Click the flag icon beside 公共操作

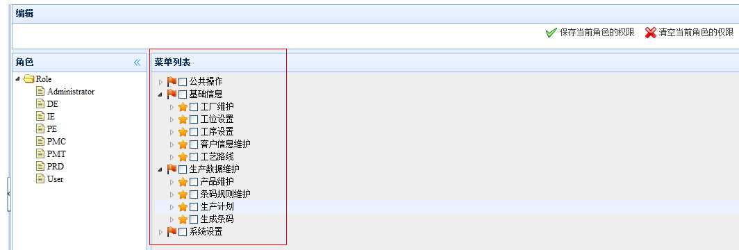(x=172, y=81)
